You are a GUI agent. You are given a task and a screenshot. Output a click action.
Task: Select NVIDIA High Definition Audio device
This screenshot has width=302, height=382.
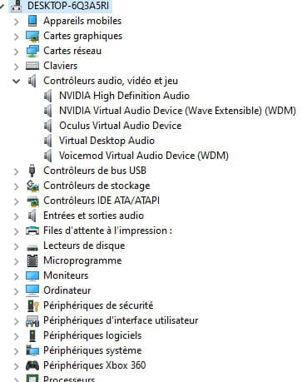tap(124, 96)
